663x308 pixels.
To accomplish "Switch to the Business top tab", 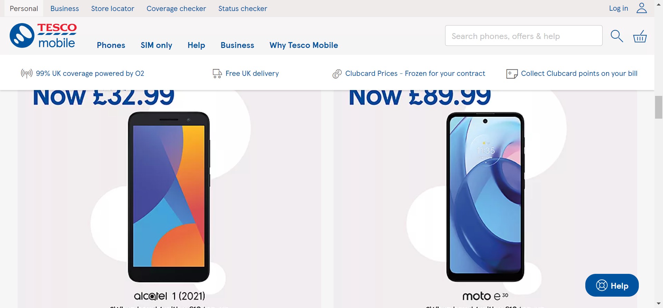I will [65, 9].
